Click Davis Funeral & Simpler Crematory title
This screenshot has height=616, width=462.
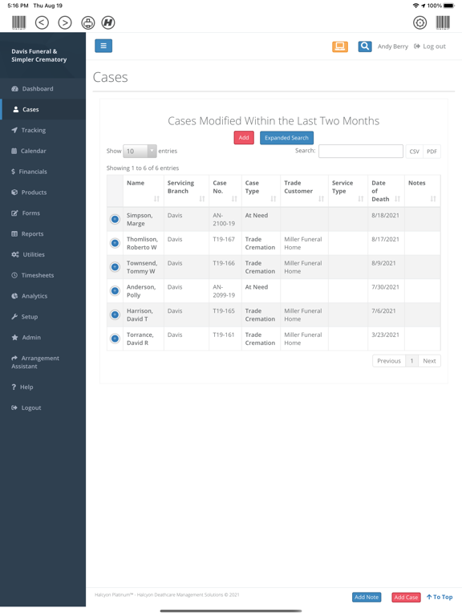(x=38, y=55)
